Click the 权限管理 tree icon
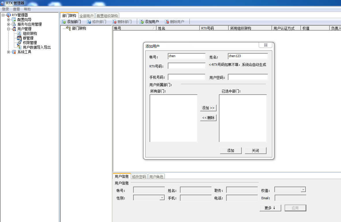The image size is (341, 222). coord(19,43)
